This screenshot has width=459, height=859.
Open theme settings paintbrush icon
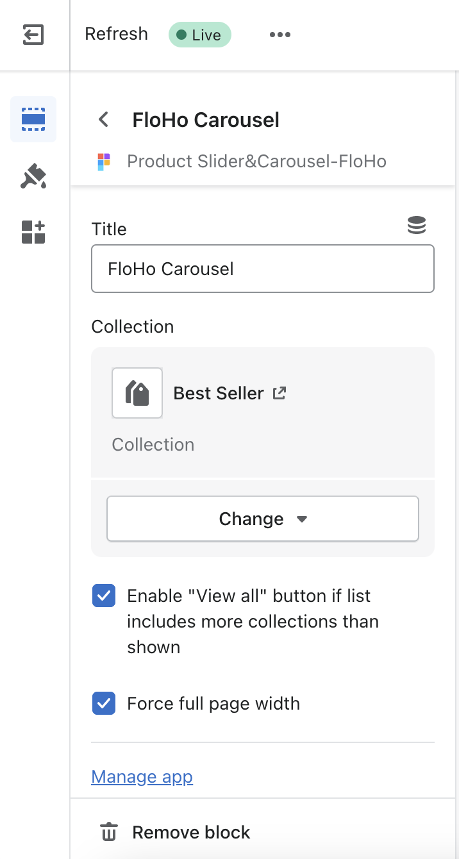pos(33,176)
